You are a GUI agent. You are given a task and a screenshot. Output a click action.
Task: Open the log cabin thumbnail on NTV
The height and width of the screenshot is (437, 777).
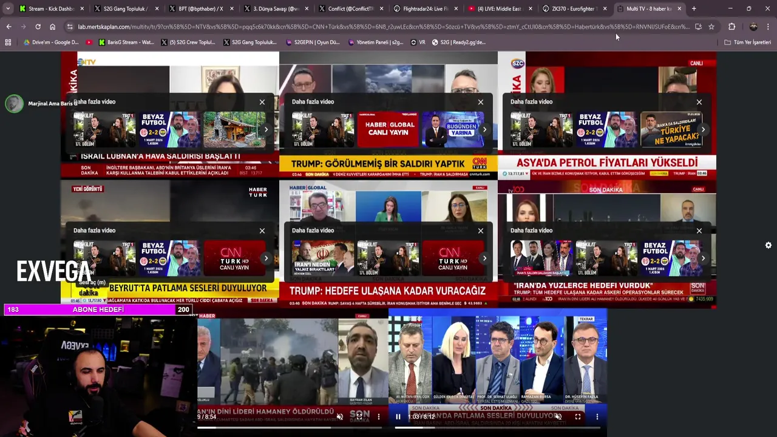tap(235, 129)
